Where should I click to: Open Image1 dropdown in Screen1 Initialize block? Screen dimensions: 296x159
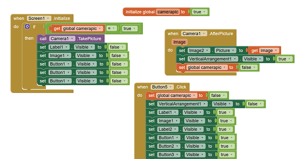(x=60, y=56)
